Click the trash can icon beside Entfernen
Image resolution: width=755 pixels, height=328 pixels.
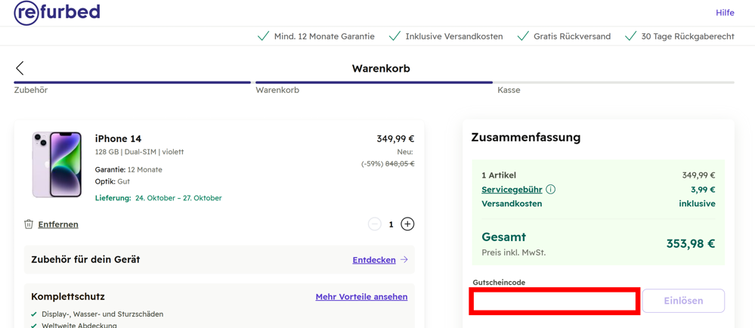(x=29, y=224)
